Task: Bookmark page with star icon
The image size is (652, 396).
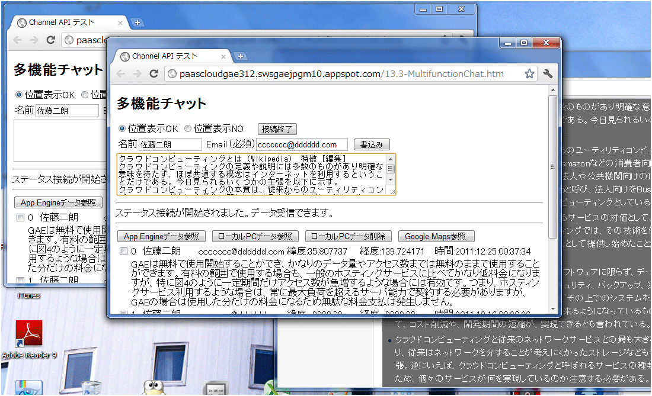Action: click(x=529, y=74)
